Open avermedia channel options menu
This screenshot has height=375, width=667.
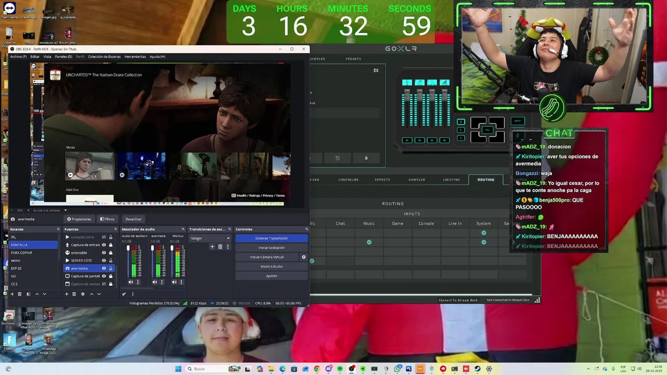162,282
